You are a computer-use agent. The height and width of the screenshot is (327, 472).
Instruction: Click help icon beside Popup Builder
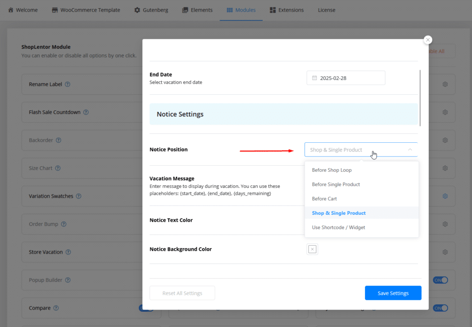(x=68, y=280)
